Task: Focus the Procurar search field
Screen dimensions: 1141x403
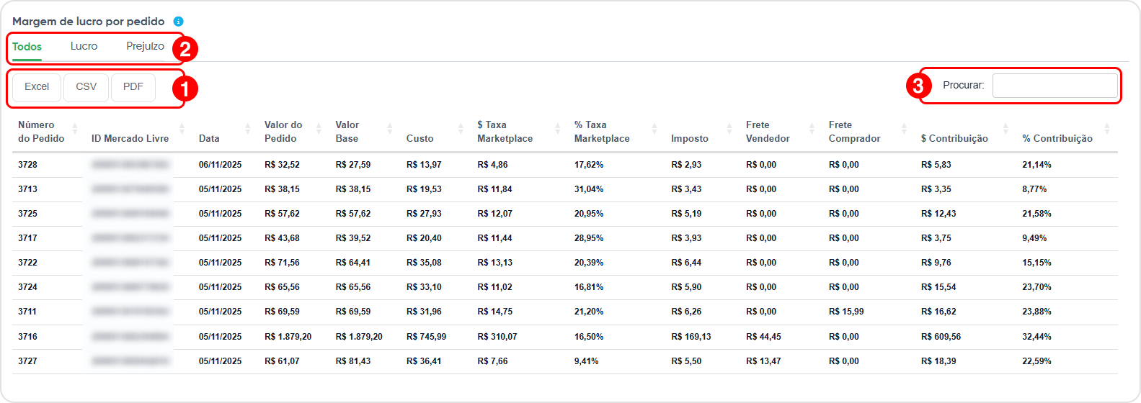Action: [x=1055, y=86]
